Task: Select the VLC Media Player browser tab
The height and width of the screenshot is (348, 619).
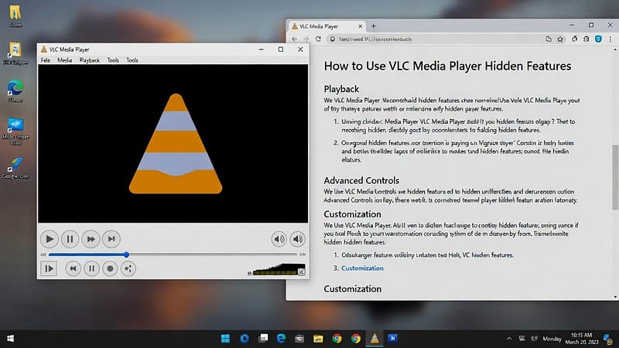Action: pyautogui.click(x=327, y=26)
